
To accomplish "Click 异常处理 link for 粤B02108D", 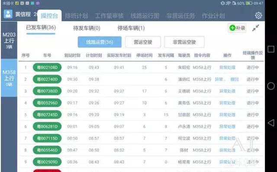I will coord(227,67).
